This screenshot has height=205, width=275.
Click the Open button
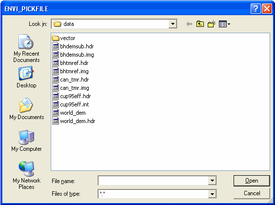(252, 181)
